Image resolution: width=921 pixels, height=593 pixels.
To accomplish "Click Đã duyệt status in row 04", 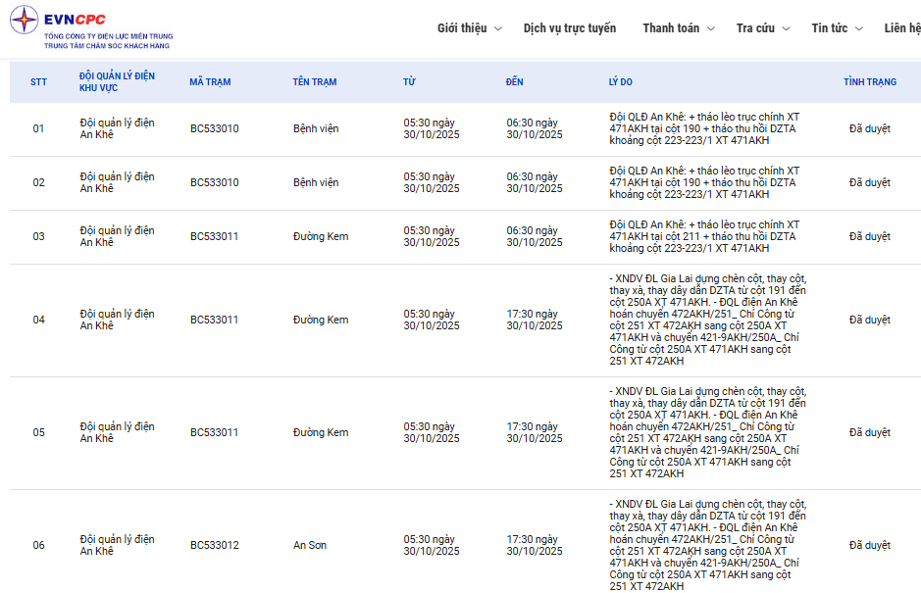I will tap(869, 320).
